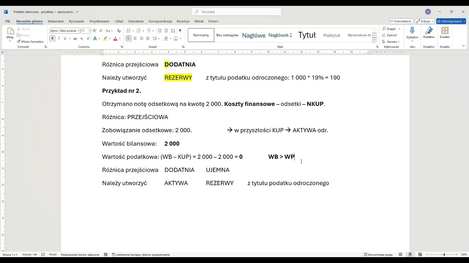
Task: Apply the Tytuł style
Action: [307, 35]
